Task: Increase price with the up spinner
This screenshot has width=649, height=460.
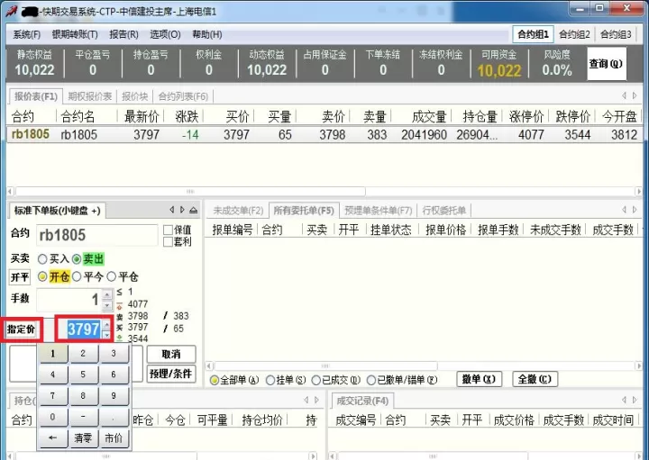Action: click(106, 325)
